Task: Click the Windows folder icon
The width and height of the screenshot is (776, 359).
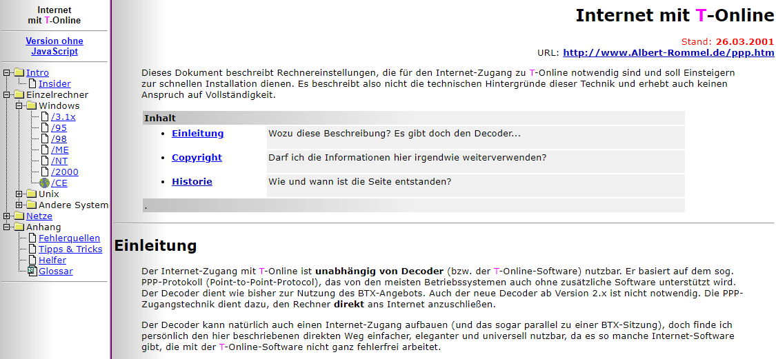Action: click(x=31, y=106)
